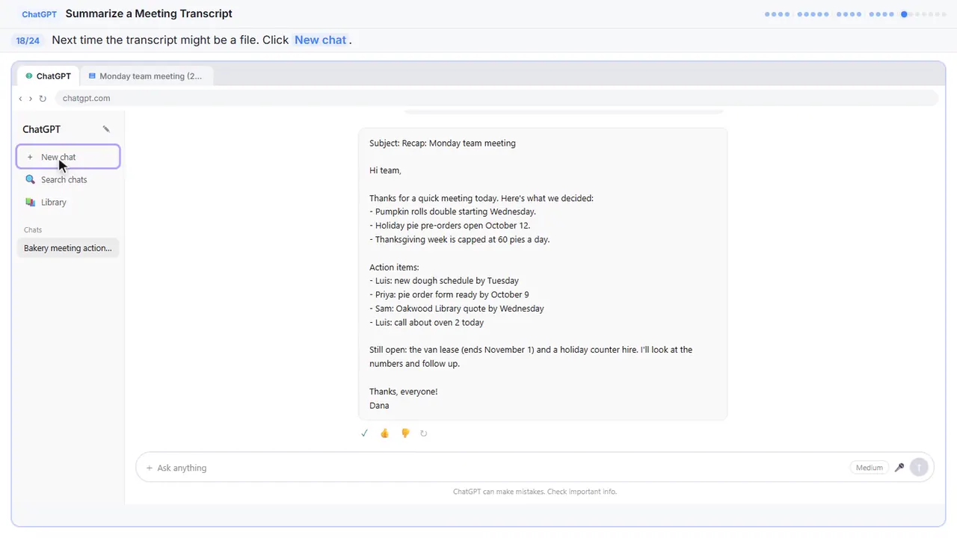Click the "Subject: Recap: Monday team meeting" line
Image resolution: width=957 pixels, height=538 pixels.
click(x=443, y=143)
